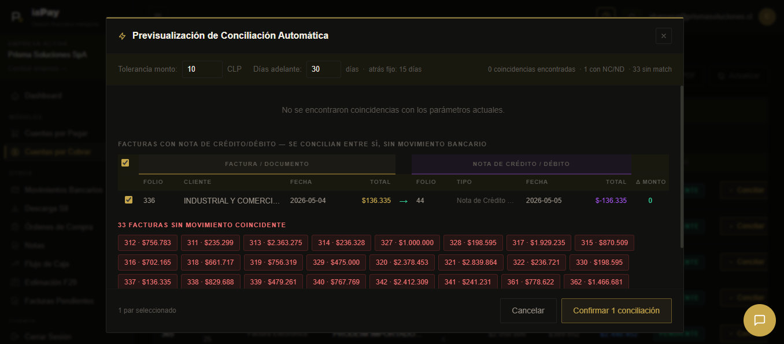Select invoice chip 361 · $778.622
The height and width of the screenshot is (344, 784).
(531, 282)
